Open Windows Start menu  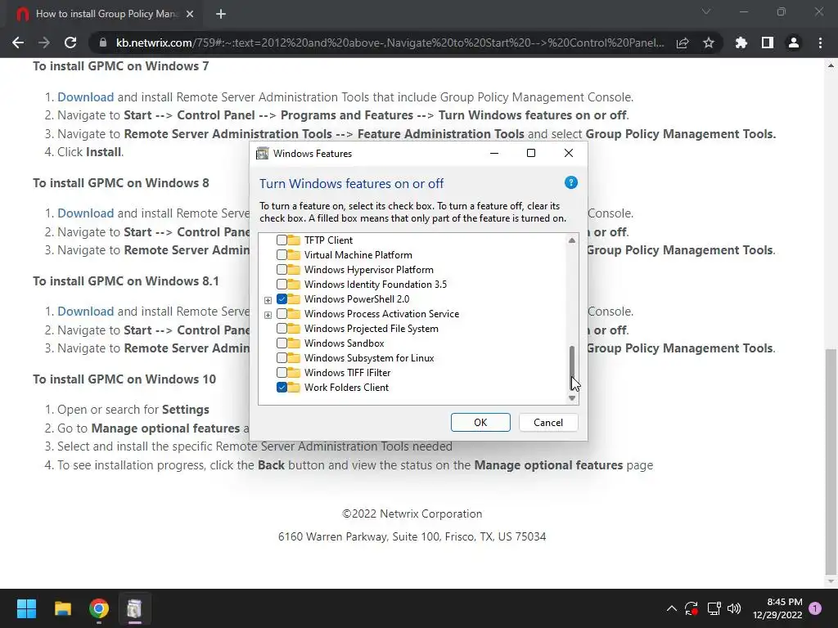pos(26,608)
